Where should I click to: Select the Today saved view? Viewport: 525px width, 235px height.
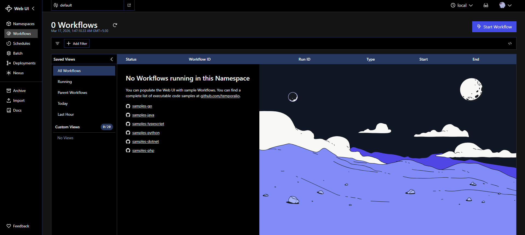click(x=84, y=103)
